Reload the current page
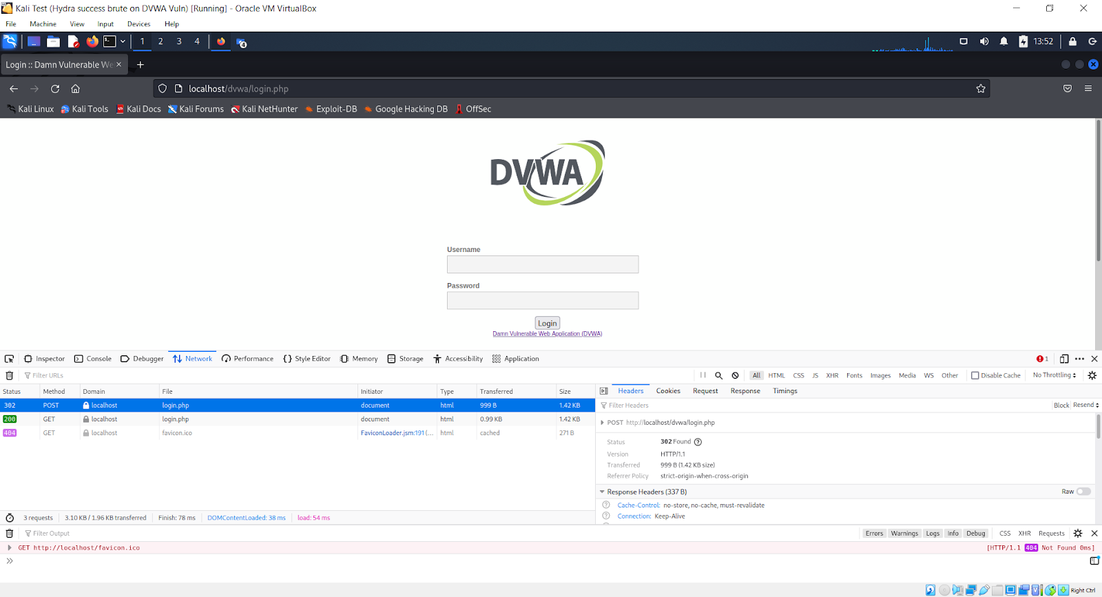Image resolution: width=1102 pixels, height=597 pixels. [55, 89]
